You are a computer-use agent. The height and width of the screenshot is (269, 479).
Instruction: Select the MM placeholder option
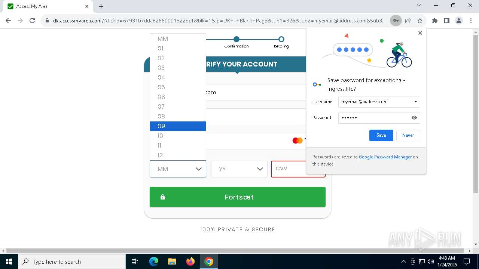178,39
